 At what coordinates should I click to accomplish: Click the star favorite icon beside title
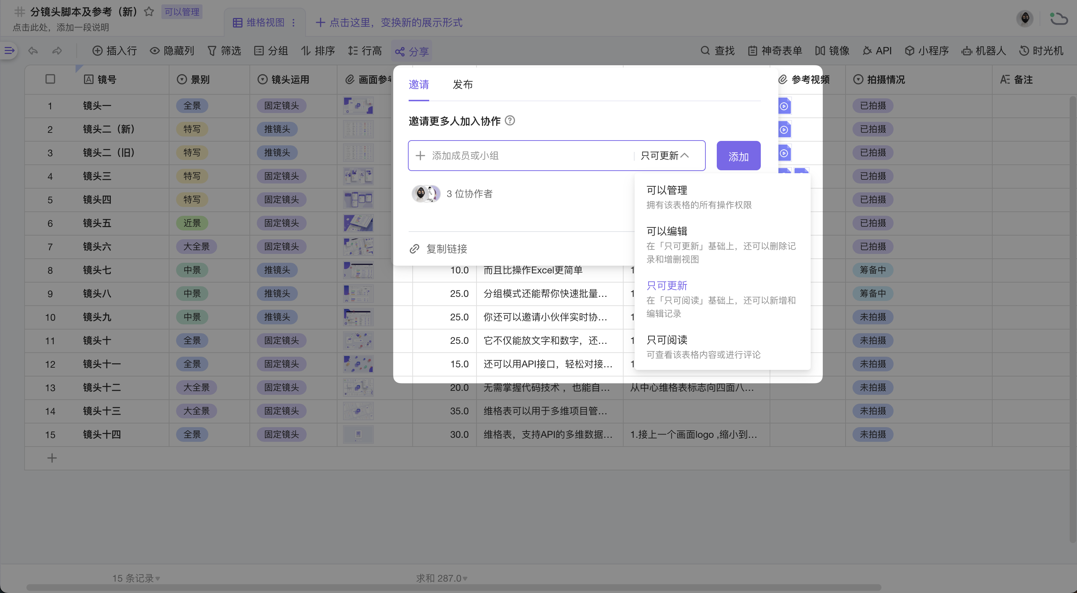149,12
